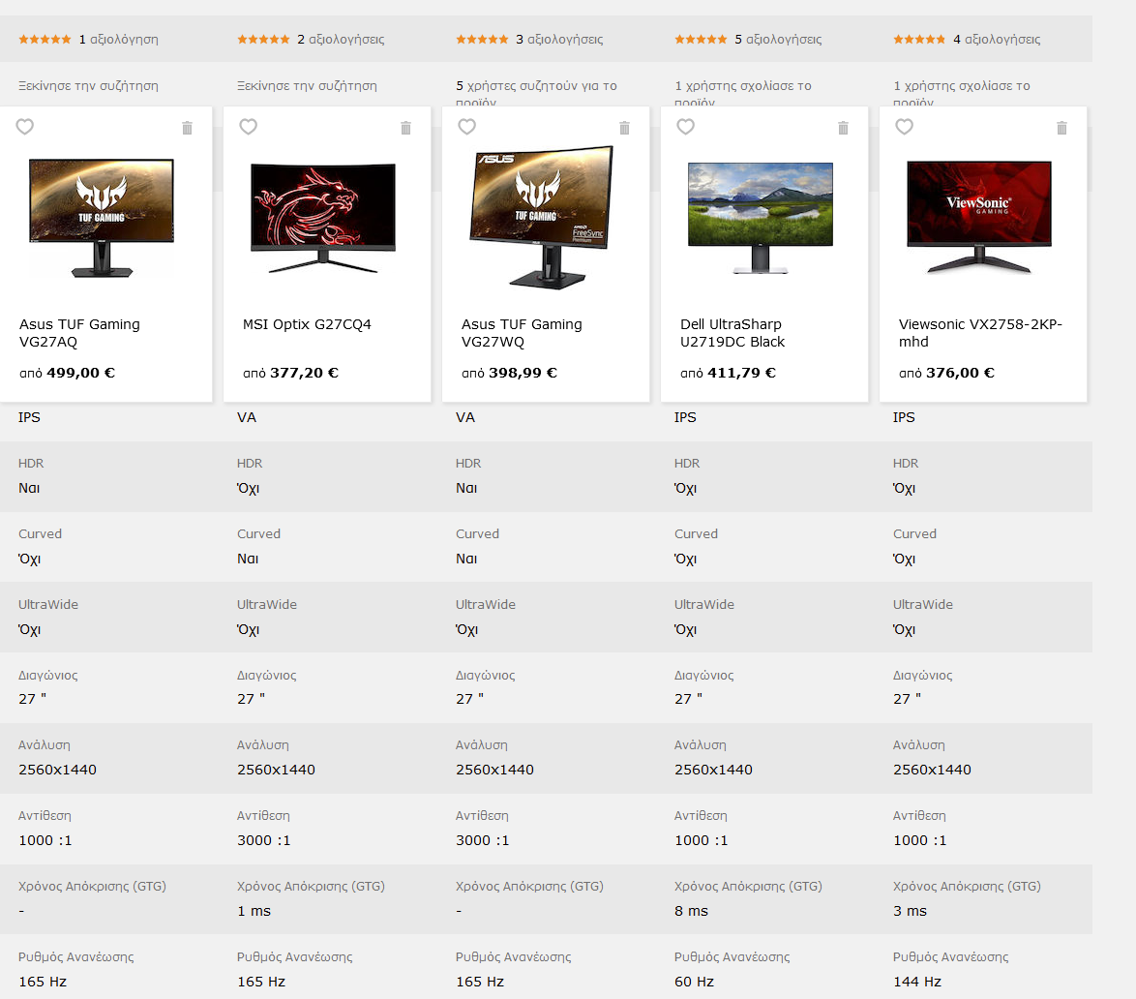The image size is (1136, 999).
Task: Open the MSI Optix G27CQ4 title link
Action: (307, 324)
